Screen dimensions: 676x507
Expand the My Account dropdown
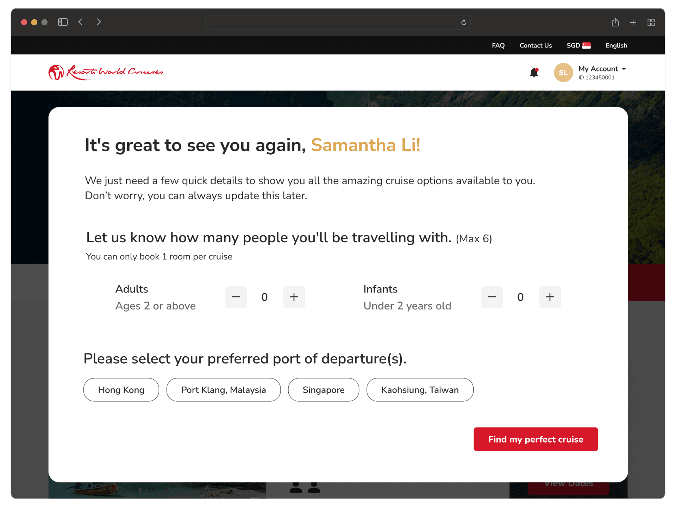(602, 69)
